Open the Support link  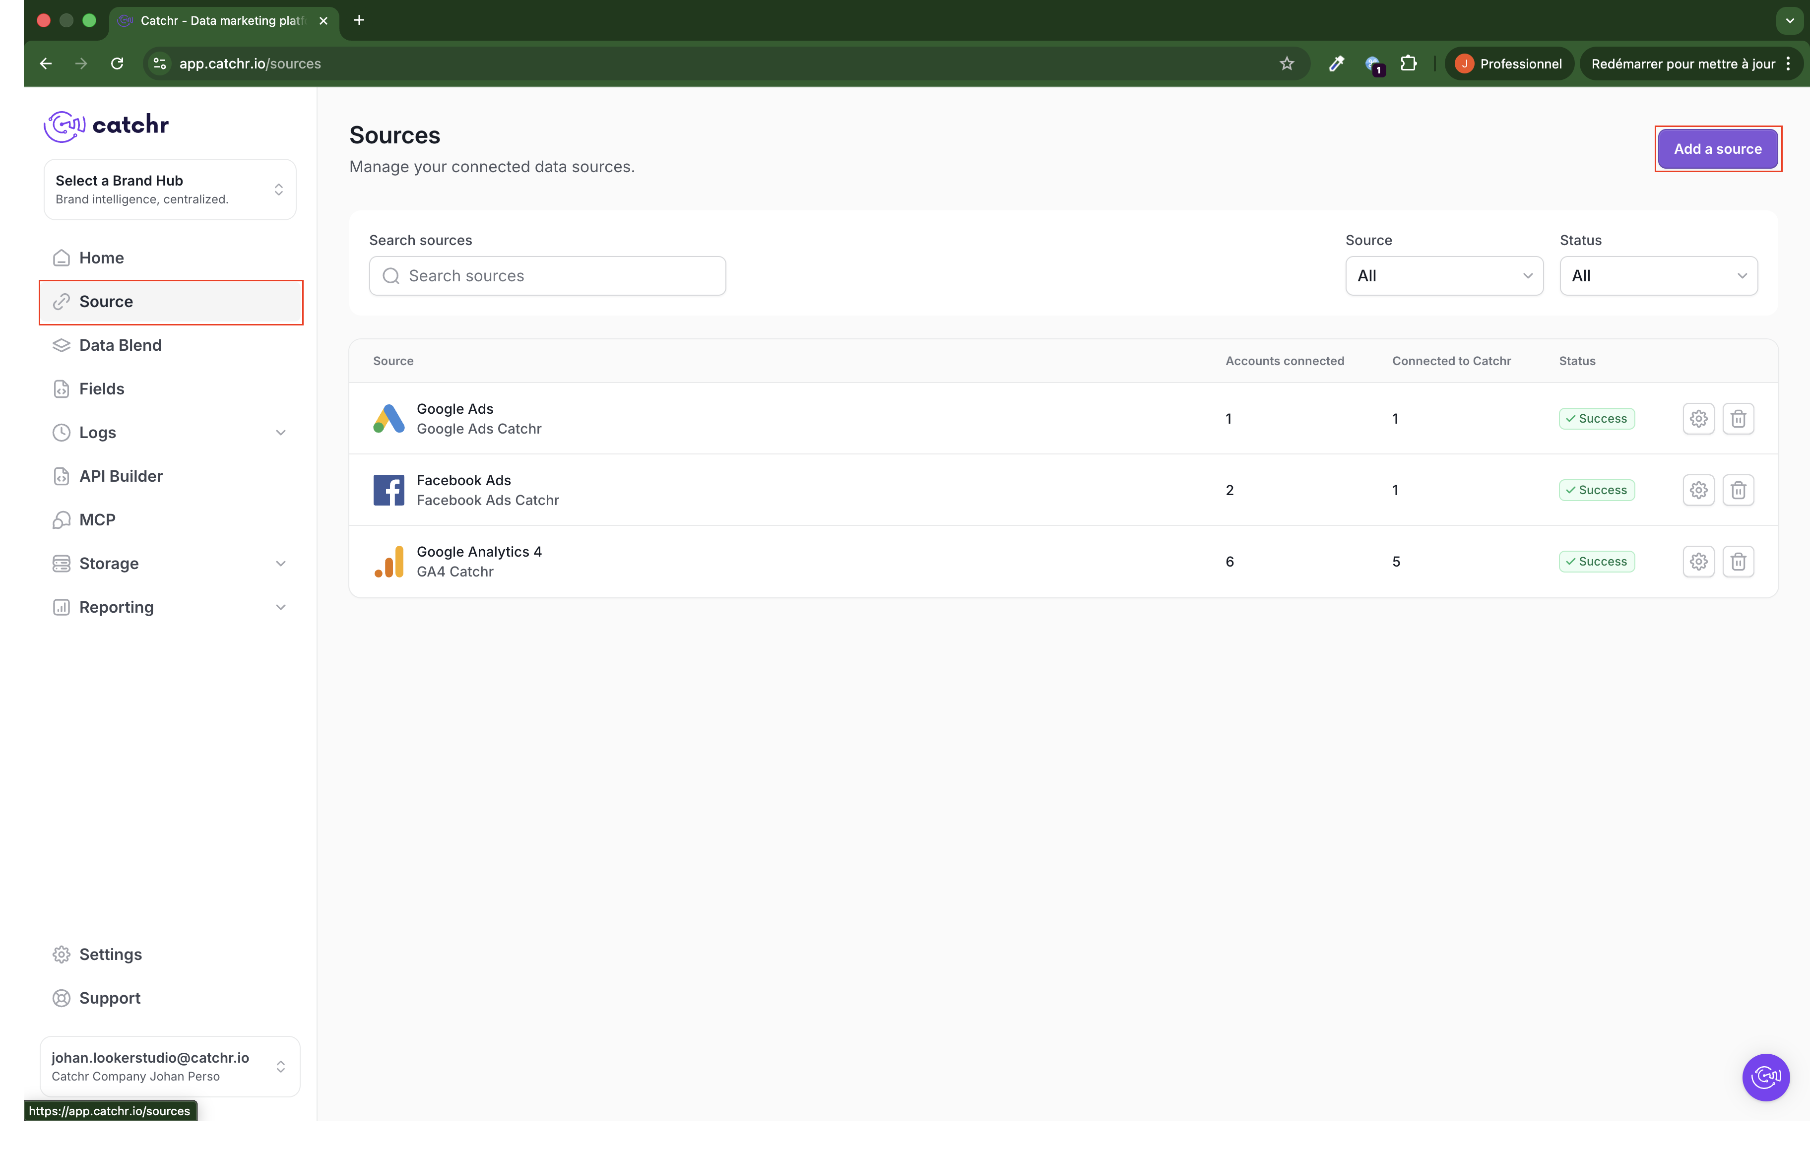[x=110, y=998]
